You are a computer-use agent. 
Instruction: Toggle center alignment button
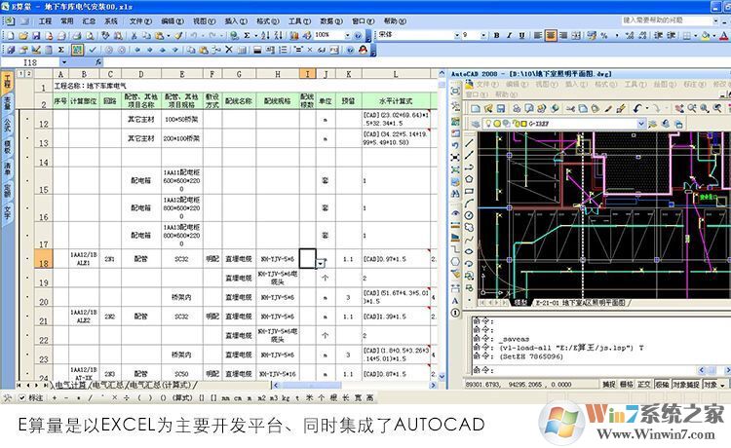(551, 35)
